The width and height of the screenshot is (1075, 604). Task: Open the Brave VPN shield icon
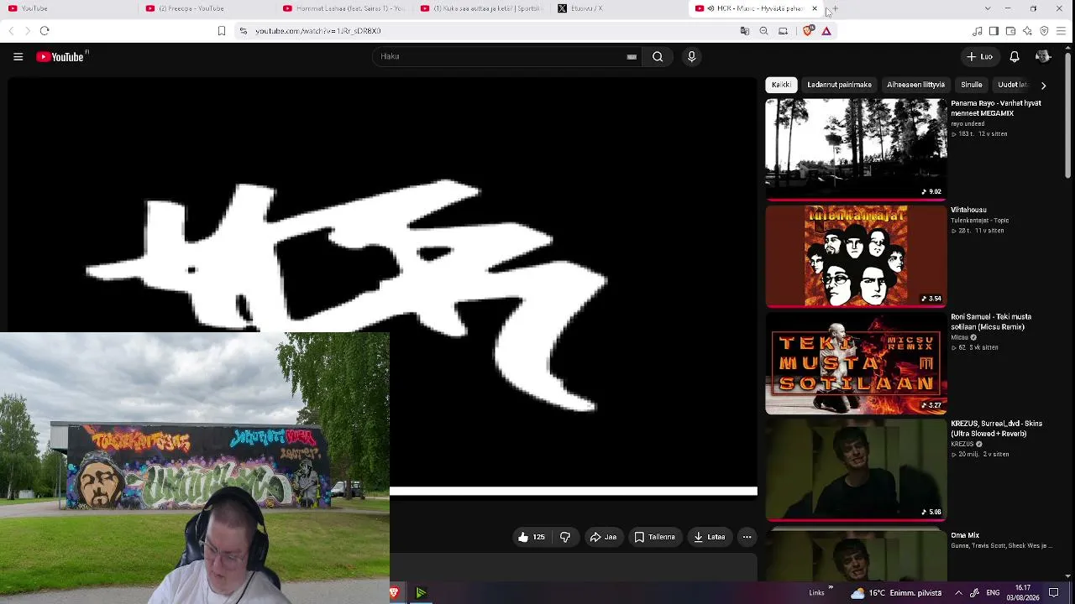(x=1044, y=31)
